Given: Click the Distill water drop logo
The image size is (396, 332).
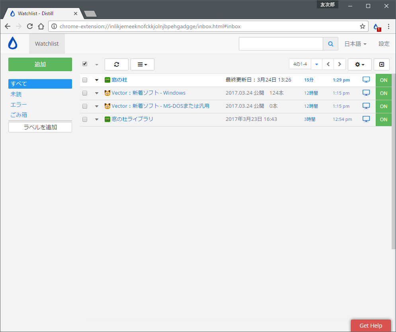Looking at the screenshot, I should [x=13, y=43].
